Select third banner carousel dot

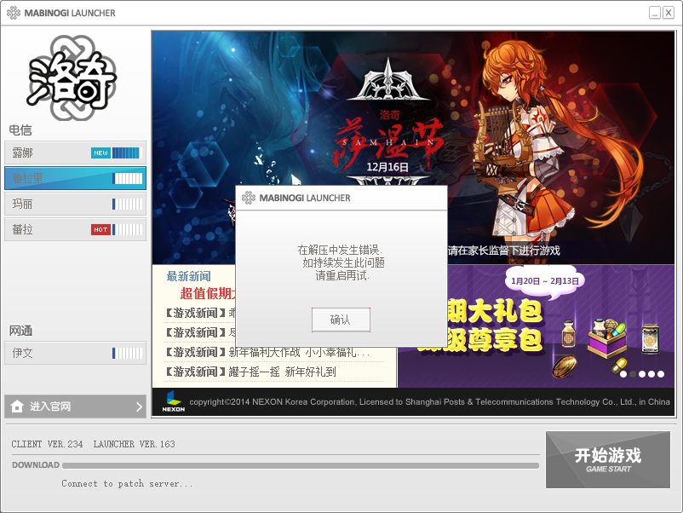coord(642,374)
